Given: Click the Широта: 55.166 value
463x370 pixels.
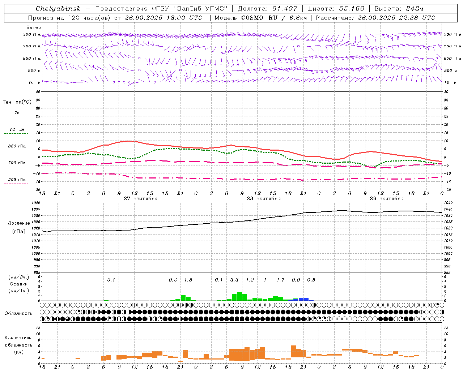Looking at the screenshot, I should [335, 9].
